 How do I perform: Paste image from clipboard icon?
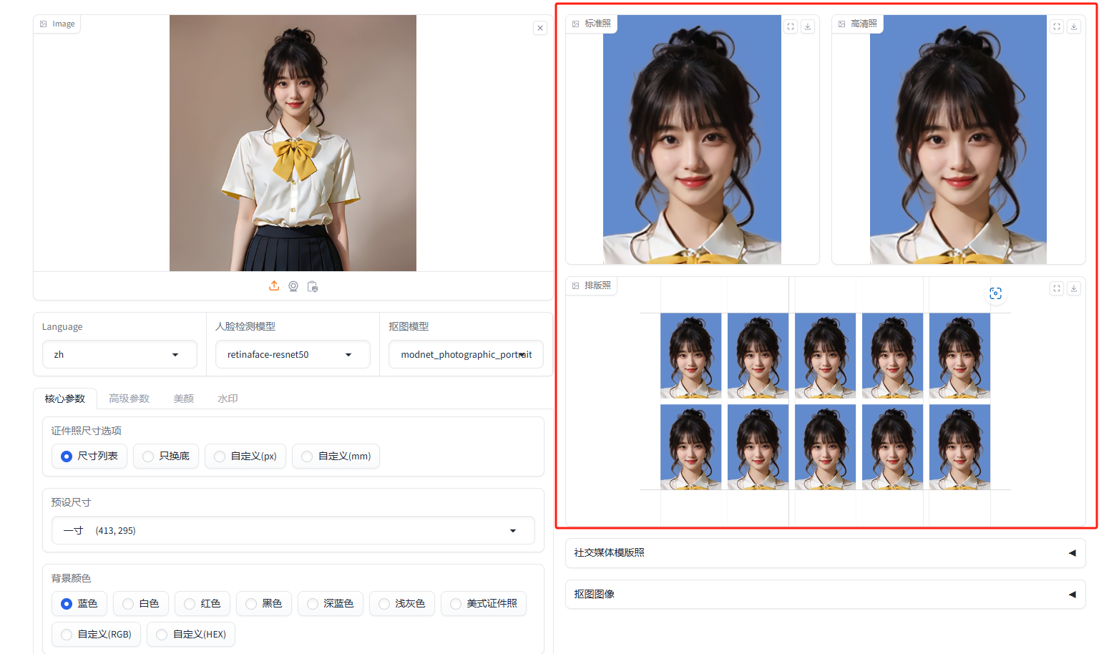point(313,286)
